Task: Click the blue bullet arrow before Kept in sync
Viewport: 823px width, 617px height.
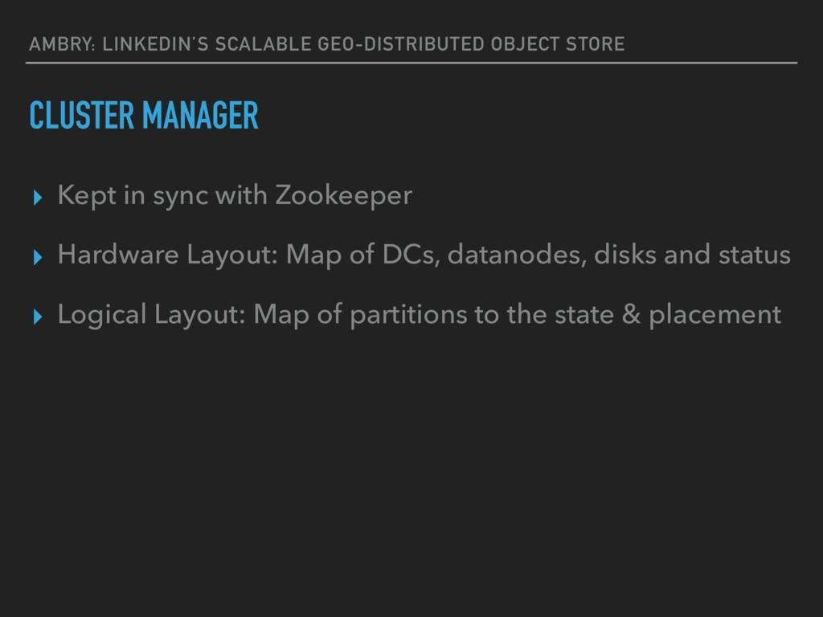Action: click(x=37, y=198)
